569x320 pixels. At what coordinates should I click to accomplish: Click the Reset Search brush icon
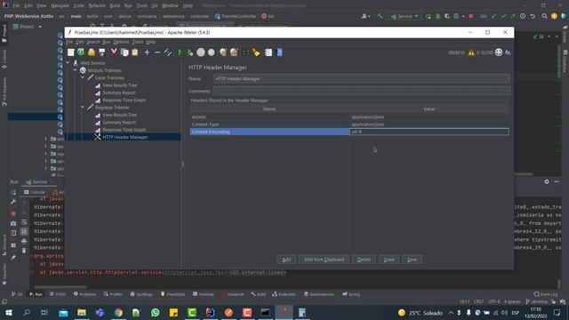[256, 52]
